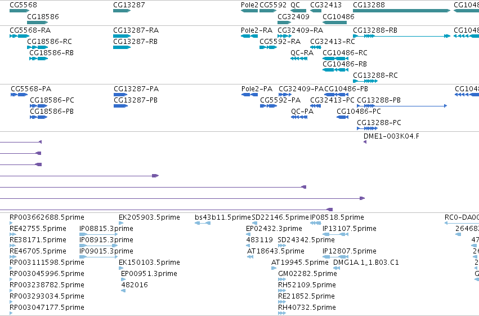Select transcript CG32409-RA

[300, 30]
